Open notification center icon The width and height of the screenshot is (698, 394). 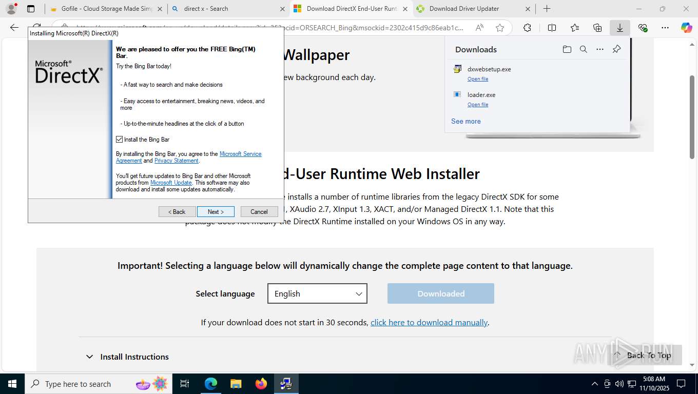(x=681, y=384)
